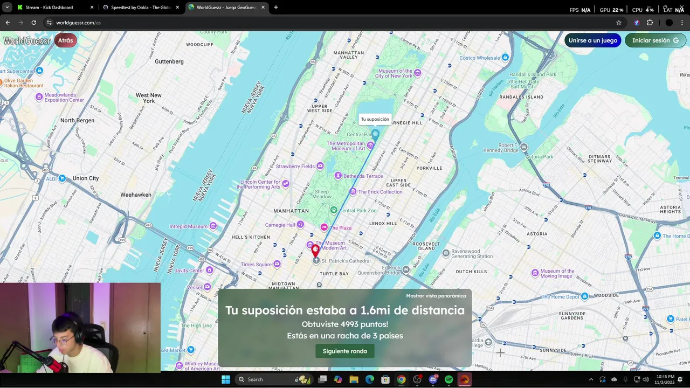The height and width of the screenshot is (388, 690).
Task: Click Mostrar vista panorámica link
Action: pos(436,296)
